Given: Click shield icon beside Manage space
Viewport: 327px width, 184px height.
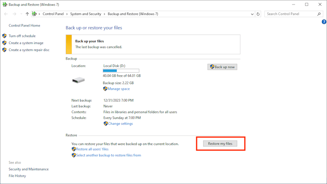Looking at the screenshot, I should tap(105, 89).
